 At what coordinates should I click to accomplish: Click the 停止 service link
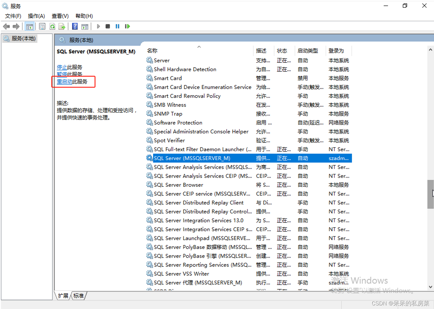point(62,67)
